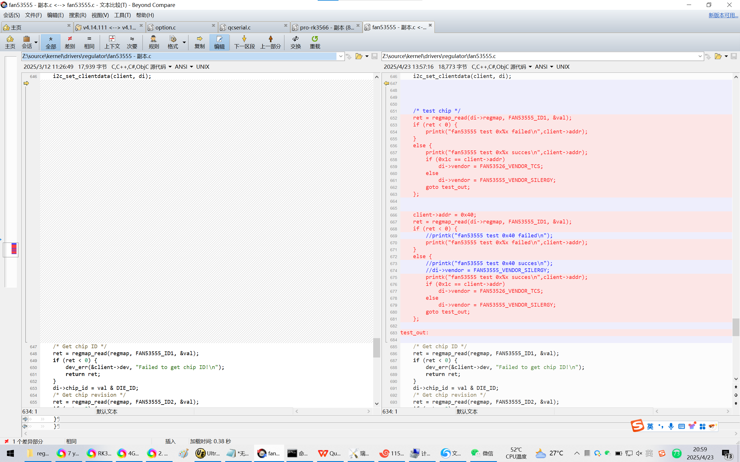Click the 交换 swap sides icon

pyautogui.click(x=295, y=39)
